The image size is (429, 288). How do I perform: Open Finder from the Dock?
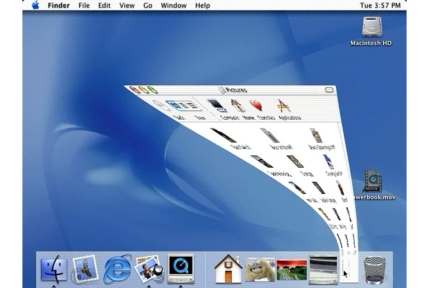coord(53,268)
